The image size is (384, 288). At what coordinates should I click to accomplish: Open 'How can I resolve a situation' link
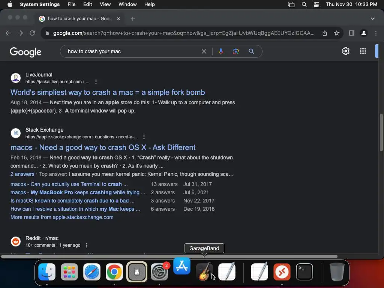point(75,209)
